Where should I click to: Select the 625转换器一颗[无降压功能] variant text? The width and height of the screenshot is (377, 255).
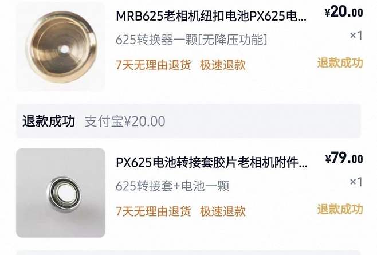tap(191, 40)
